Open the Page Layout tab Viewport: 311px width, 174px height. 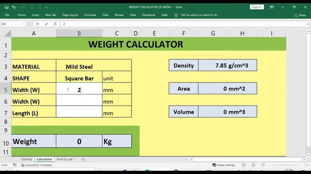[70, 15]
